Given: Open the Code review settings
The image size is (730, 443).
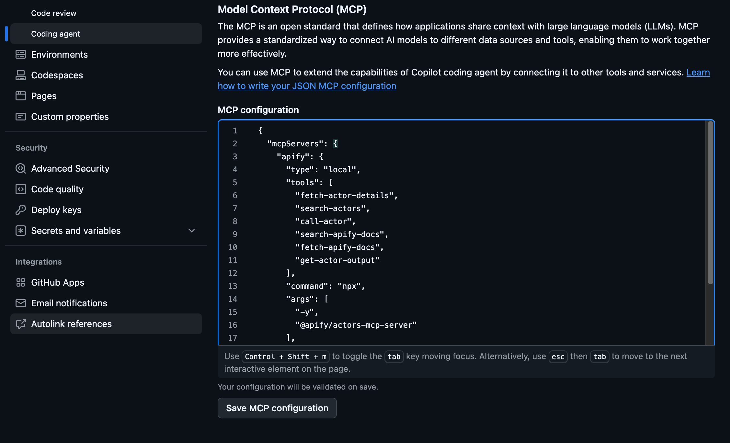Looking at the screenshot, I should [54, 13].
